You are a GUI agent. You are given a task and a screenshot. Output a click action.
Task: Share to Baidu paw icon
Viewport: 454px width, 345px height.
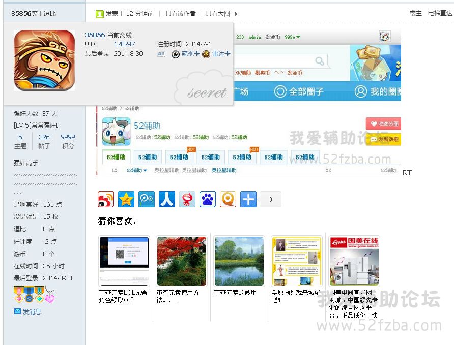point(208,199)
